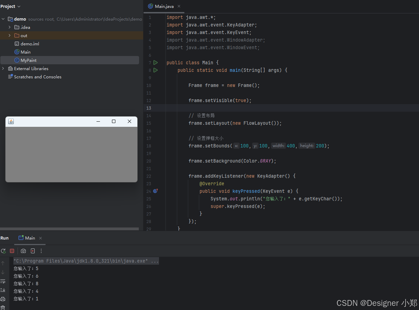
Task: Expand the out folder
Action: point(10,35)
